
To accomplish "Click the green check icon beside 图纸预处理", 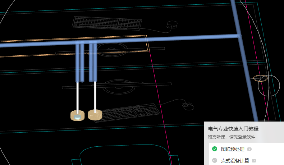I will 215,149.
